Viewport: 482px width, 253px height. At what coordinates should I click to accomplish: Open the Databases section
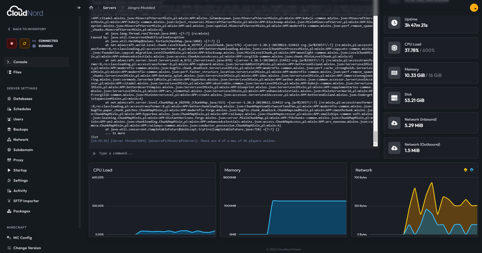coord(23,99)
